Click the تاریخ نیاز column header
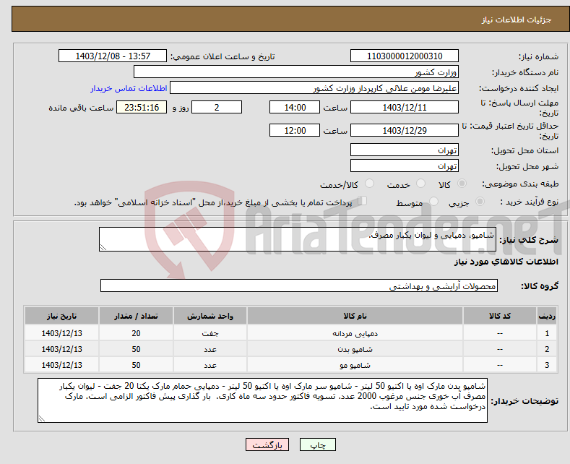Viewport: 570px width, 464px height. (x=62, y=316)
